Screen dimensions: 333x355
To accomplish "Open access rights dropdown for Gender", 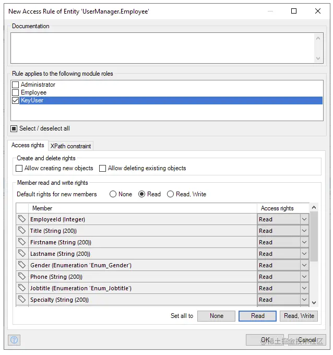I will [x=304, y=265].
